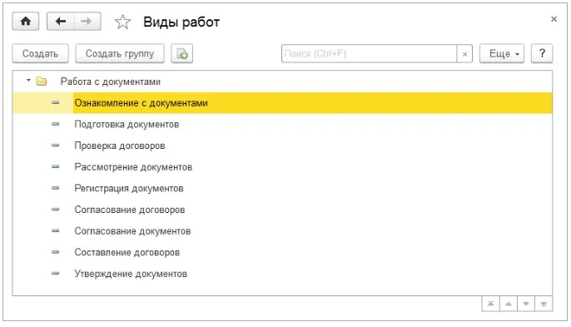Click item icon beside Рассмотрение документов

tap(55, 166)
